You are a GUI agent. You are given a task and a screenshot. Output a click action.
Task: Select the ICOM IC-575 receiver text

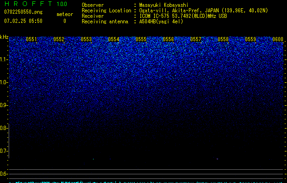coord(183,16)
